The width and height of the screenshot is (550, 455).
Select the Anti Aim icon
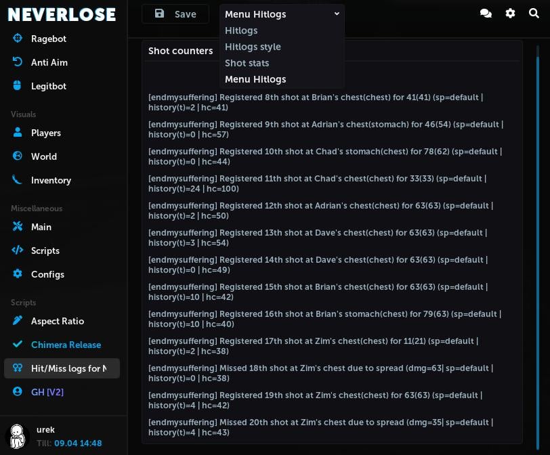pos(17,62)
